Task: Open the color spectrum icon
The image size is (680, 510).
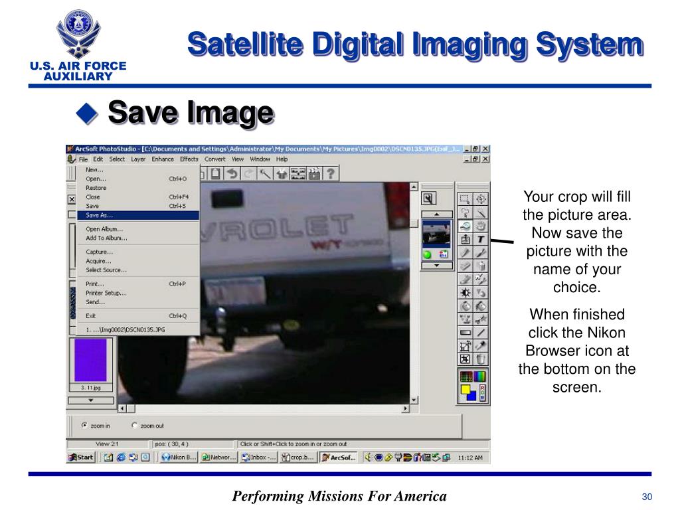Action: tap(479, 376)
